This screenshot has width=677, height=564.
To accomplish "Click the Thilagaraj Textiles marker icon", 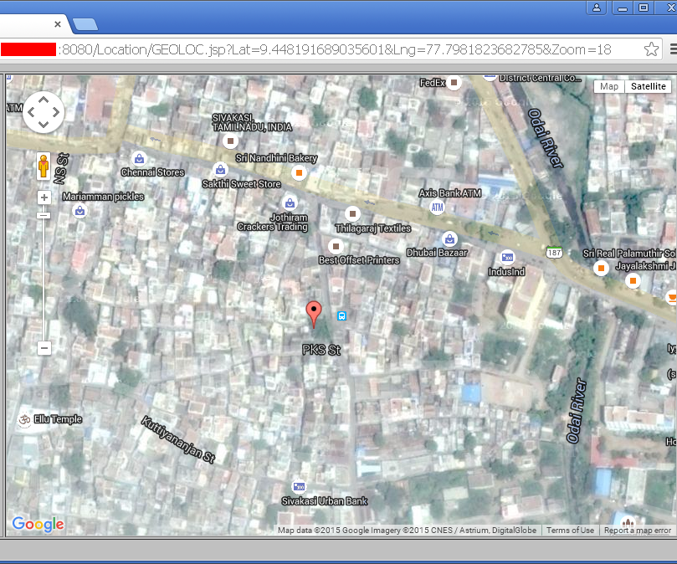I will (352, 213).
